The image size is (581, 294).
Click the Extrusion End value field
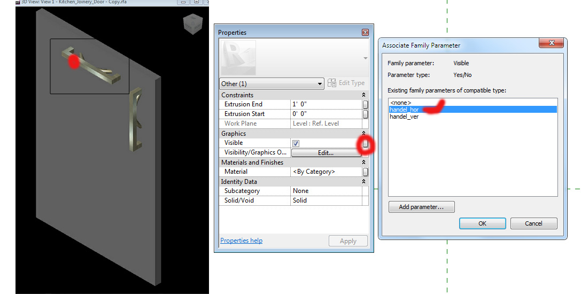[x=326, y=105]
